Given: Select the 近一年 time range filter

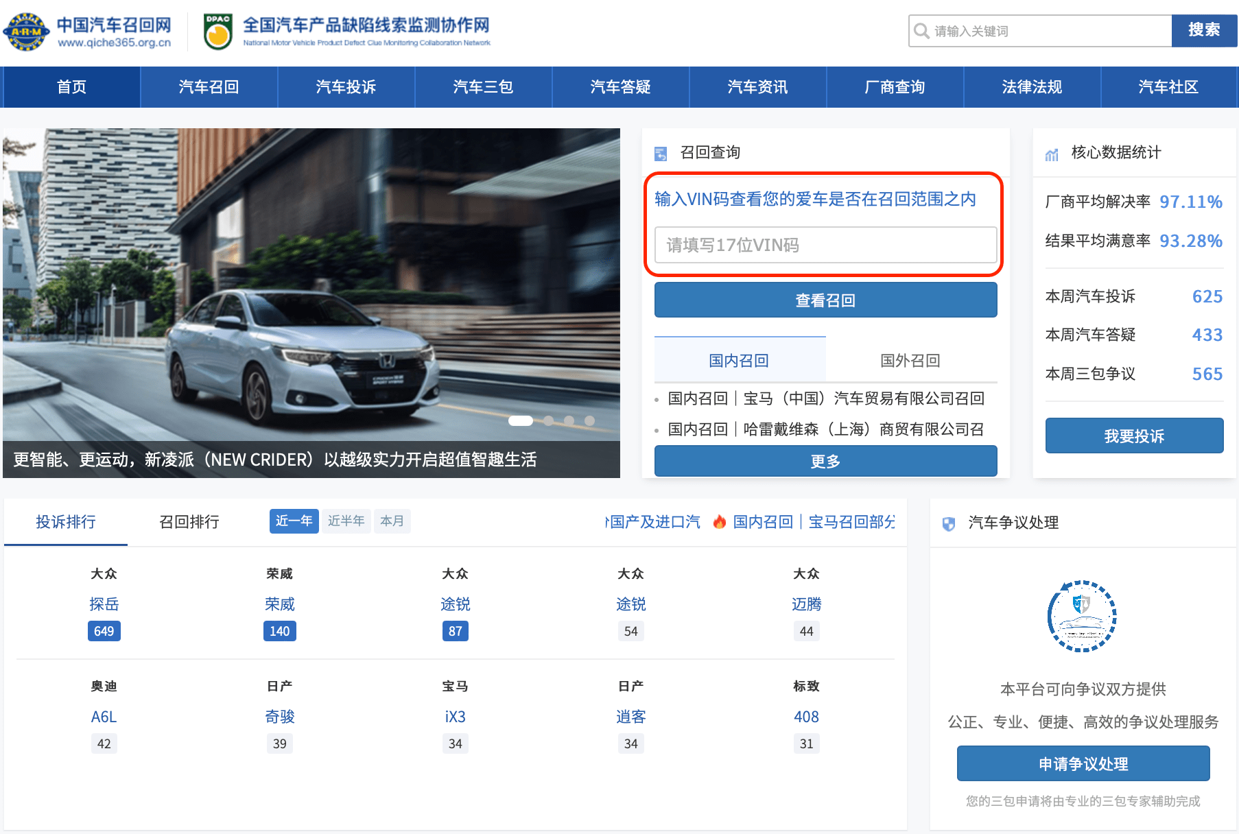Looking at the screenshot, I should [x=294, y=521].
